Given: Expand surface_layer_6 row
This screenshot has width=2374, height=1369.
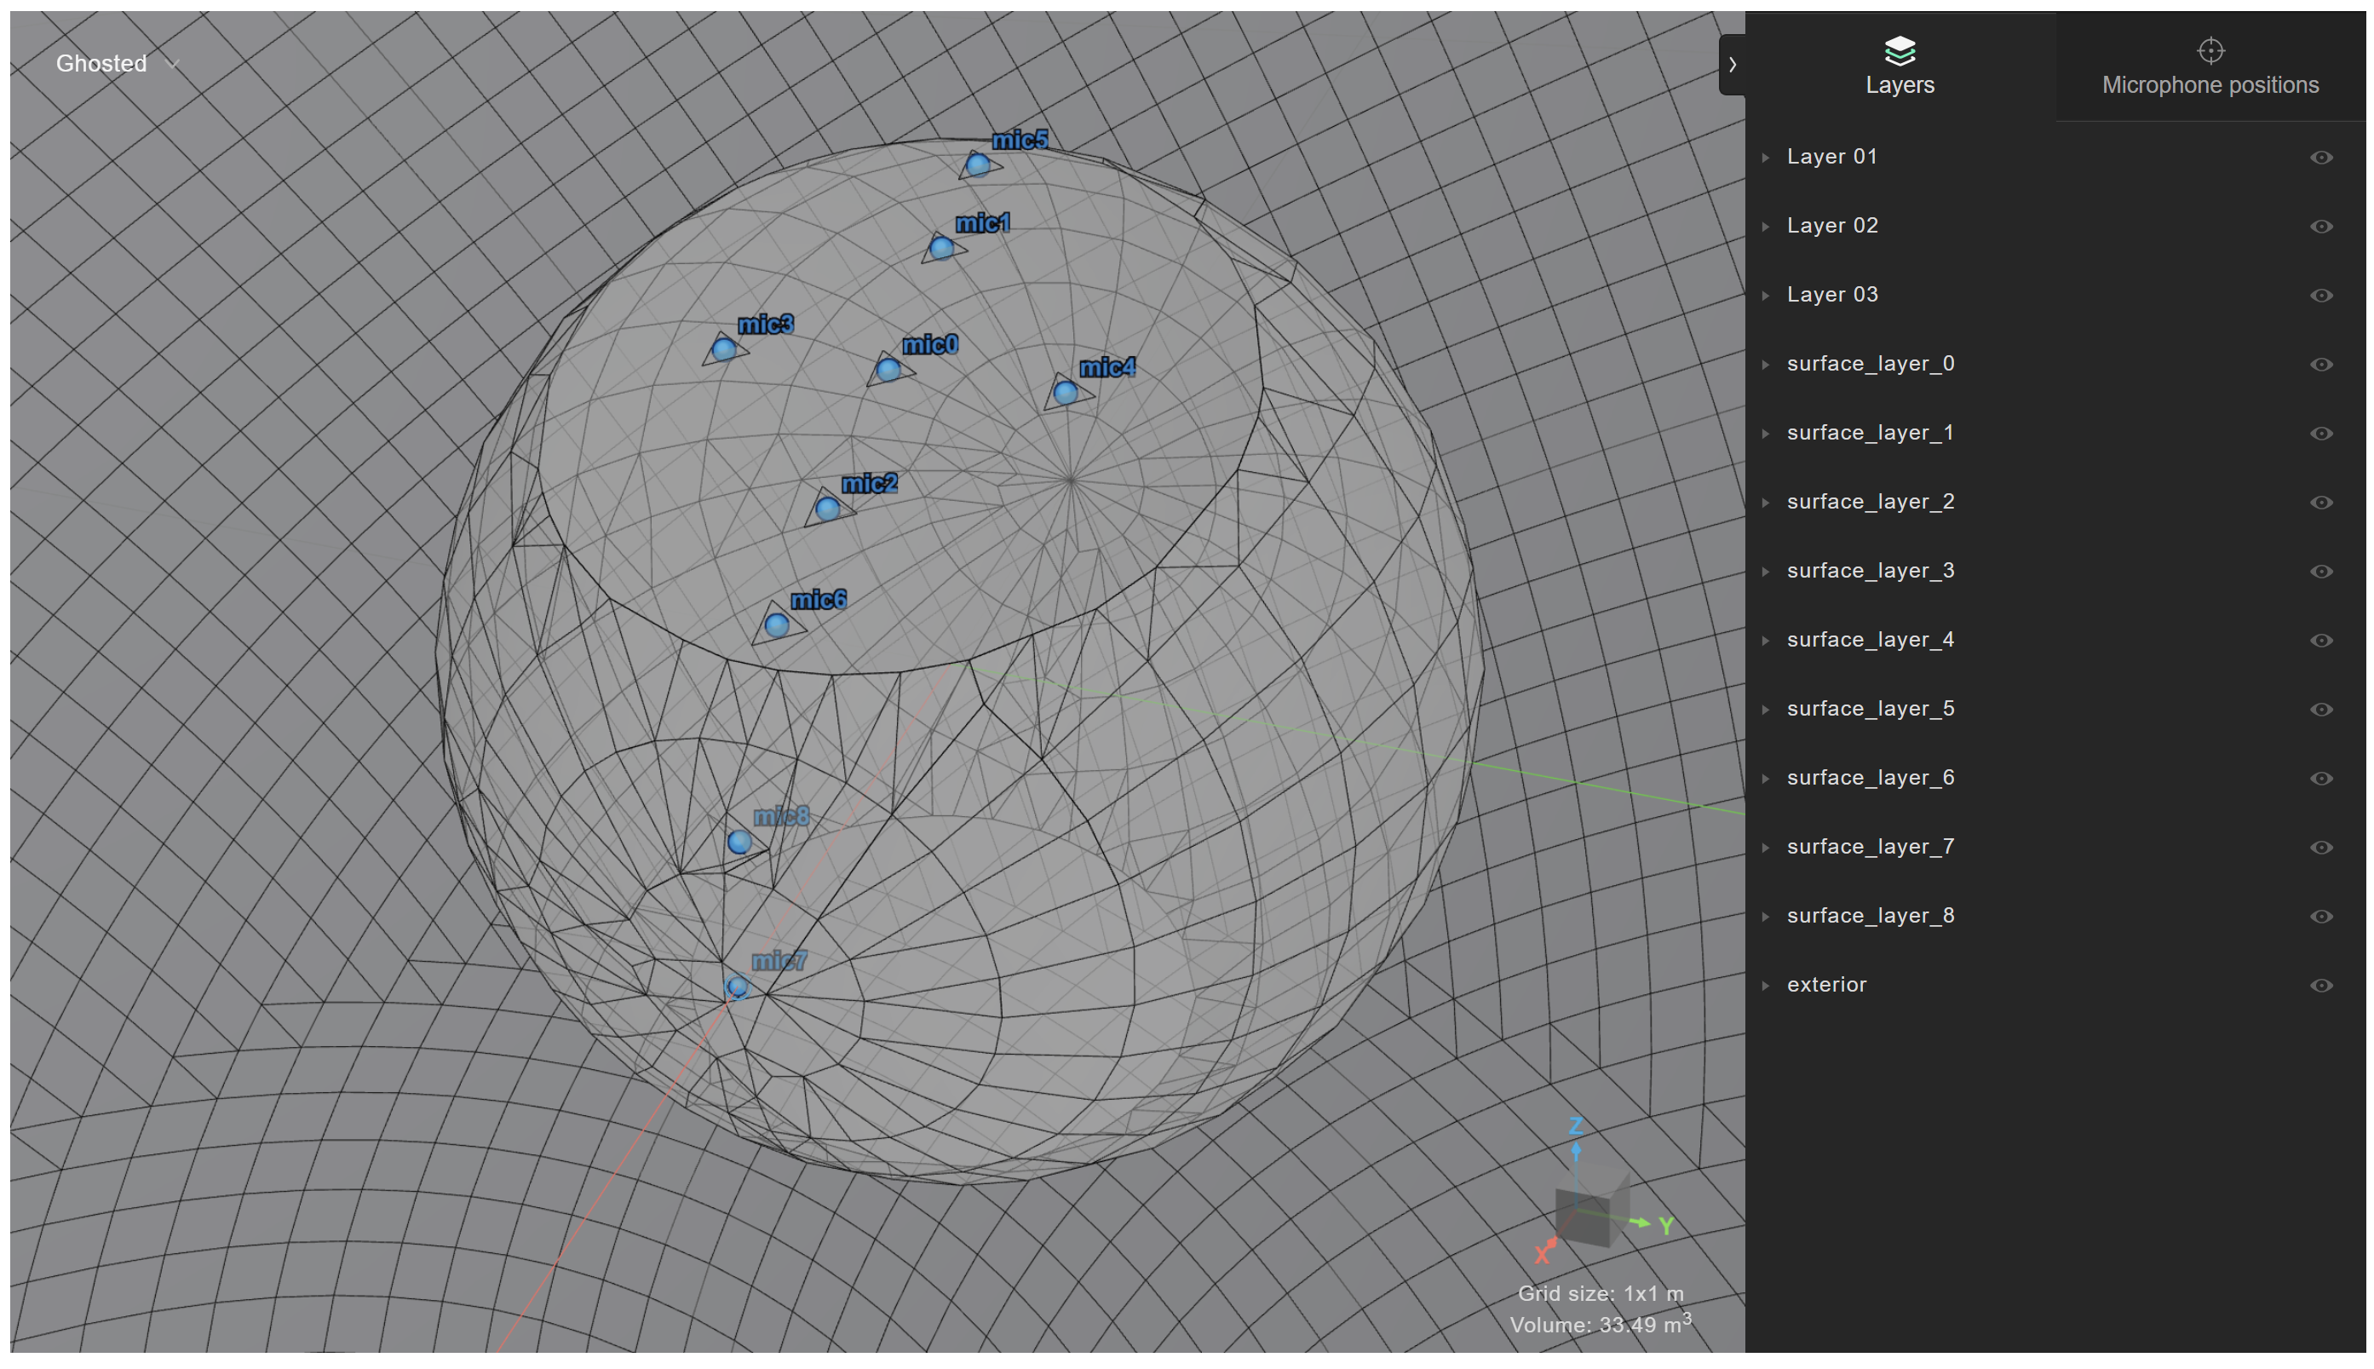Looking at the screenshot, I should (1766, 779).
